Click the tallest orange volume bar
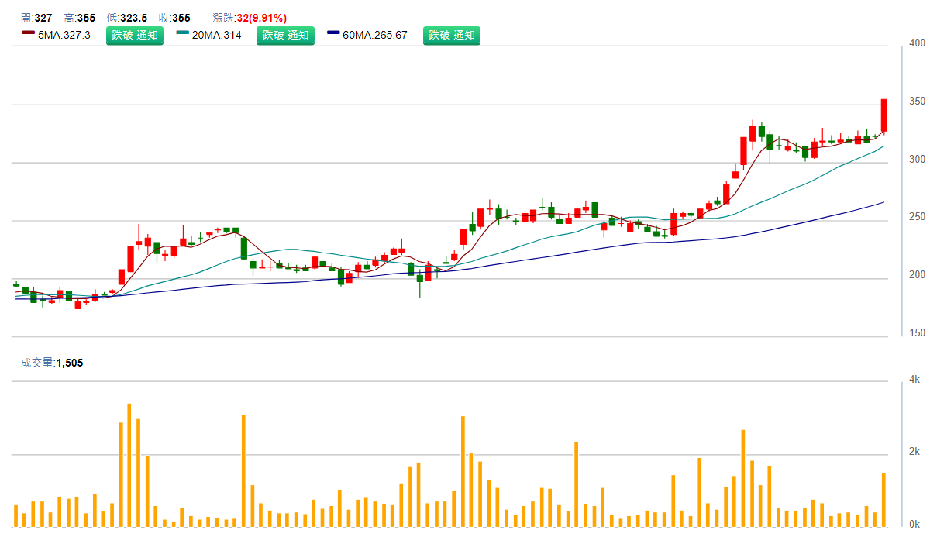The width and height of the screenshot is (930, 537). pyautogui.click(x=129, y=465)
